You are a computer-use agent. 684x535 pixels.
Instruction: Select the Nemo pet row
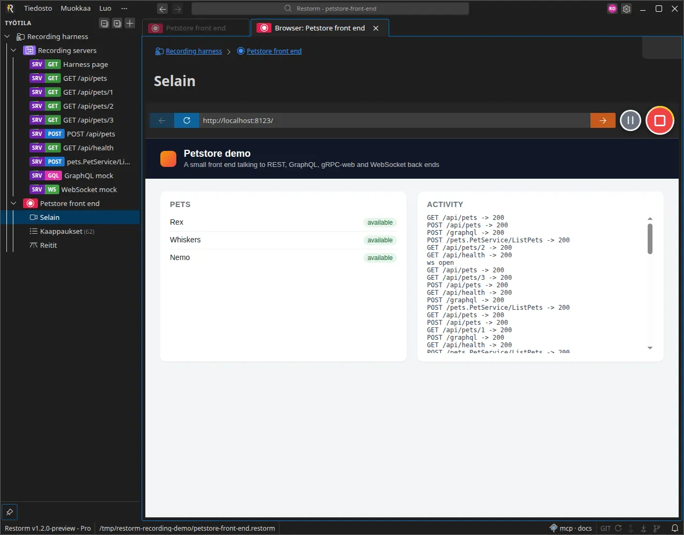pos(283,258)
